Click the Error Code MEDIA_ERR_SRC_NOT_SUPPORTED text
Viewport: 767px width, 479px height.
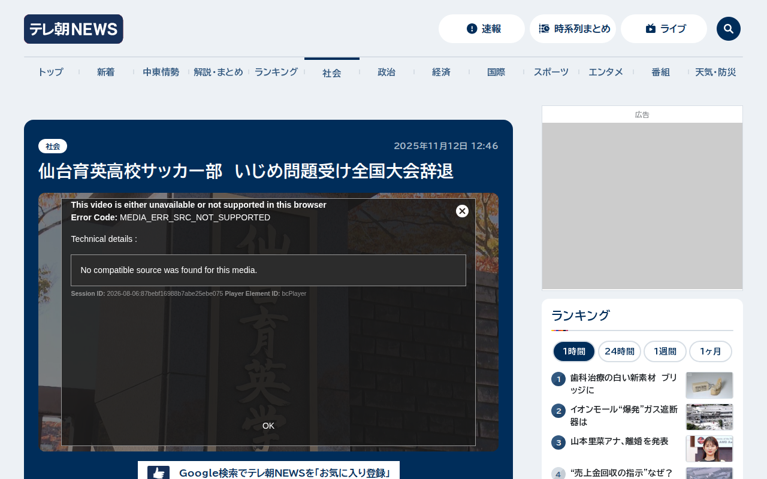point(171,217)
